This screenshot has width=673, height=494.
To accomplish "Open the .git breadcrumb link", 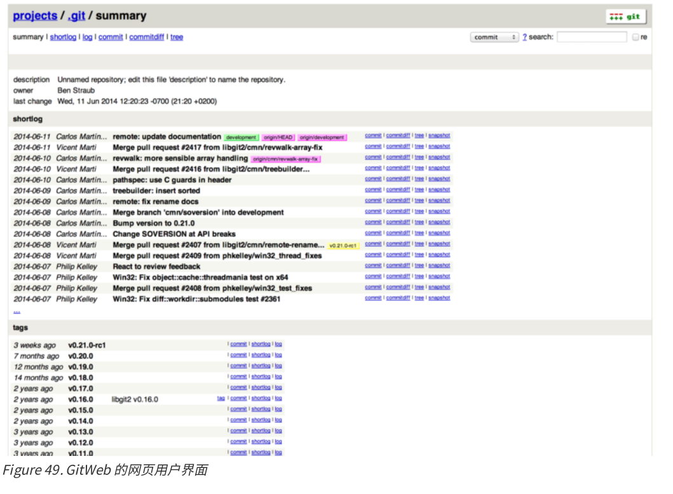I will 76,16.
